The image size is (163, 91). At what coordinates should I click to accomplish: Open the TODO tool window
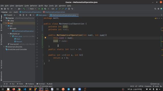tap(20, 84)
